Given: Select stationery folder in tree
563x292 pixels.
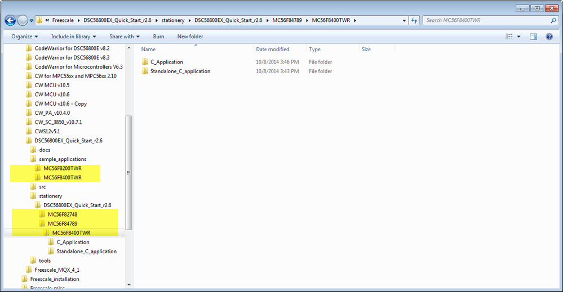Looking at the screenshot, I should [50, 196].
